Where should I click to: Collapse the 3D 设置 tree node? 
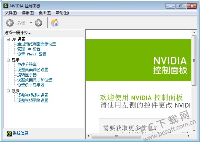[8, 39]
